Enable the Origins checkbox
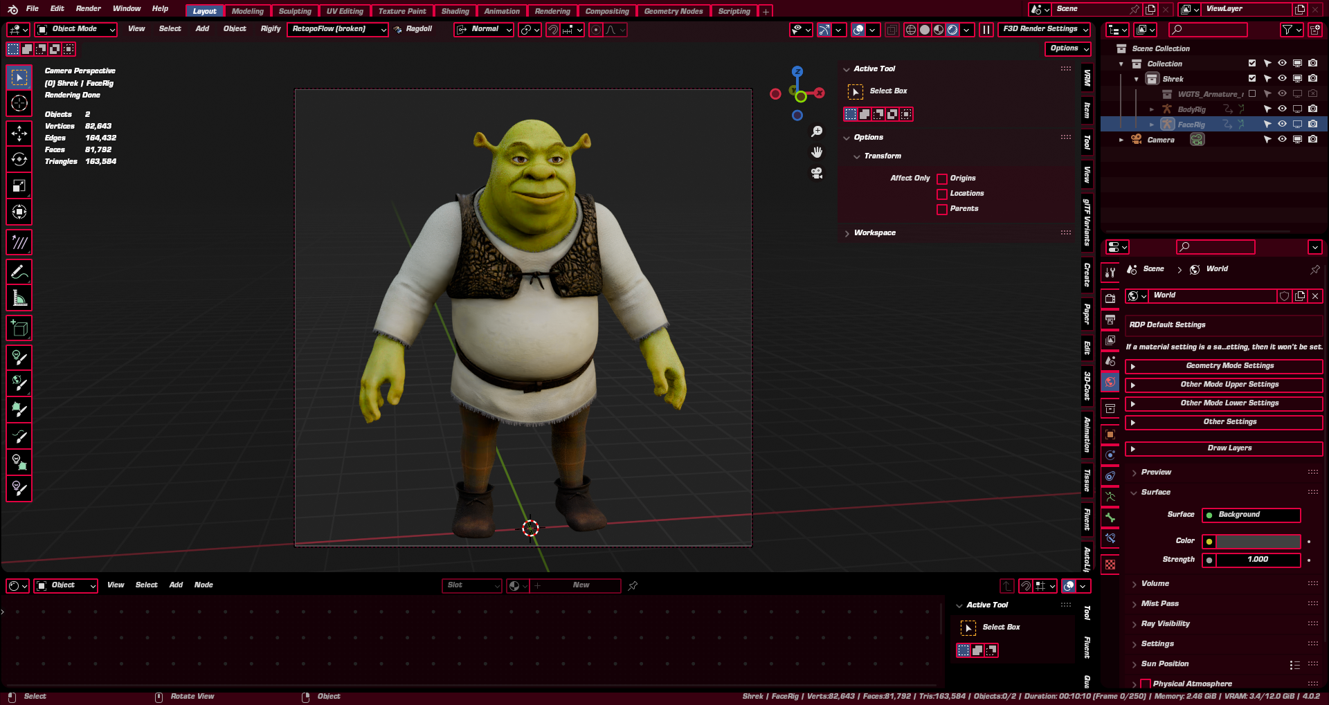Viewport: 1329px width, 705px height. 942,179
